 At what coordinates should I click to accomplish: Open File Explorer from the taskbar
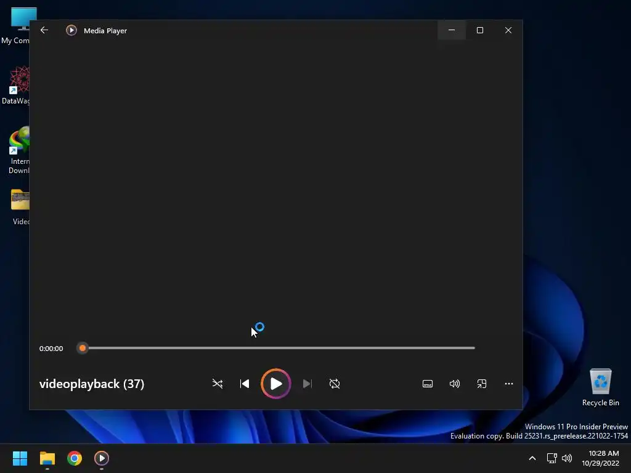point(47,458)
